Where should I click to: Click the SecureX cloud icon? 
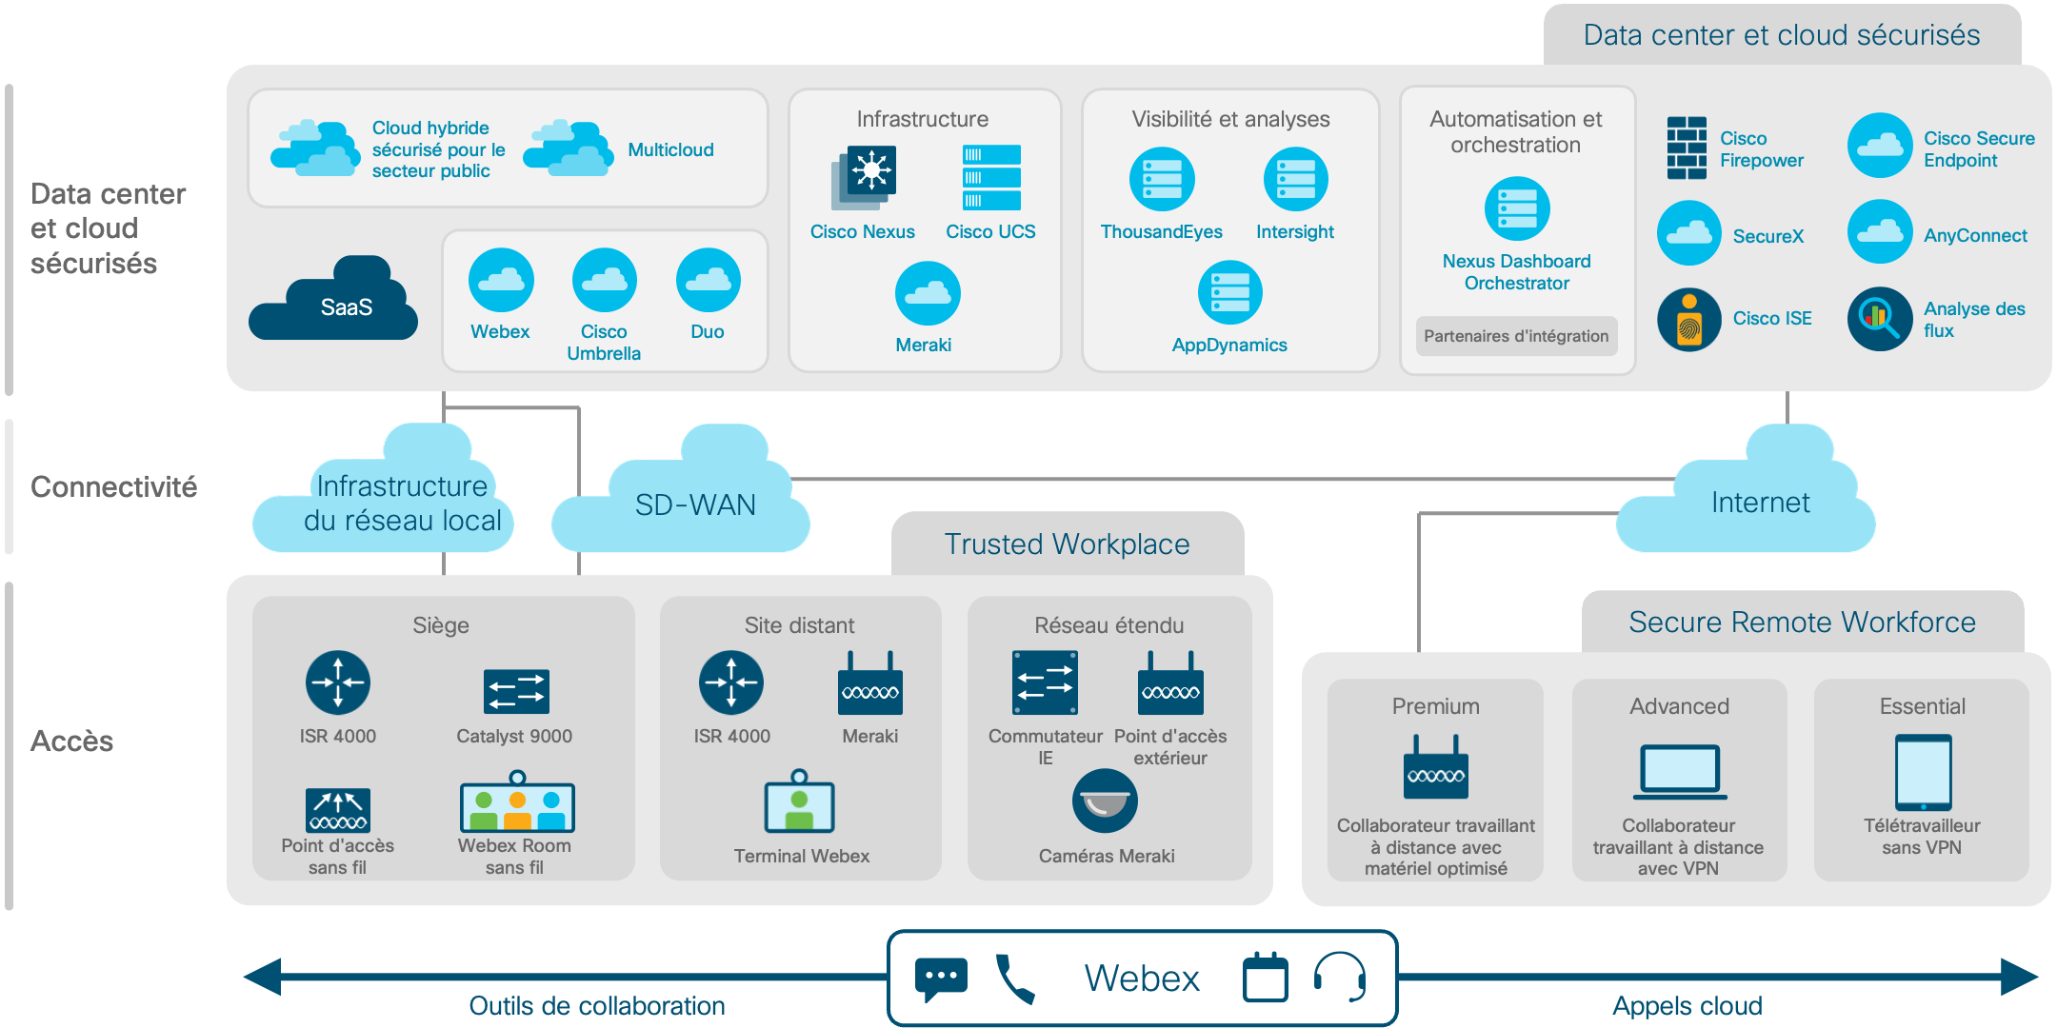pyautogui.click(x=1689, y=232)
